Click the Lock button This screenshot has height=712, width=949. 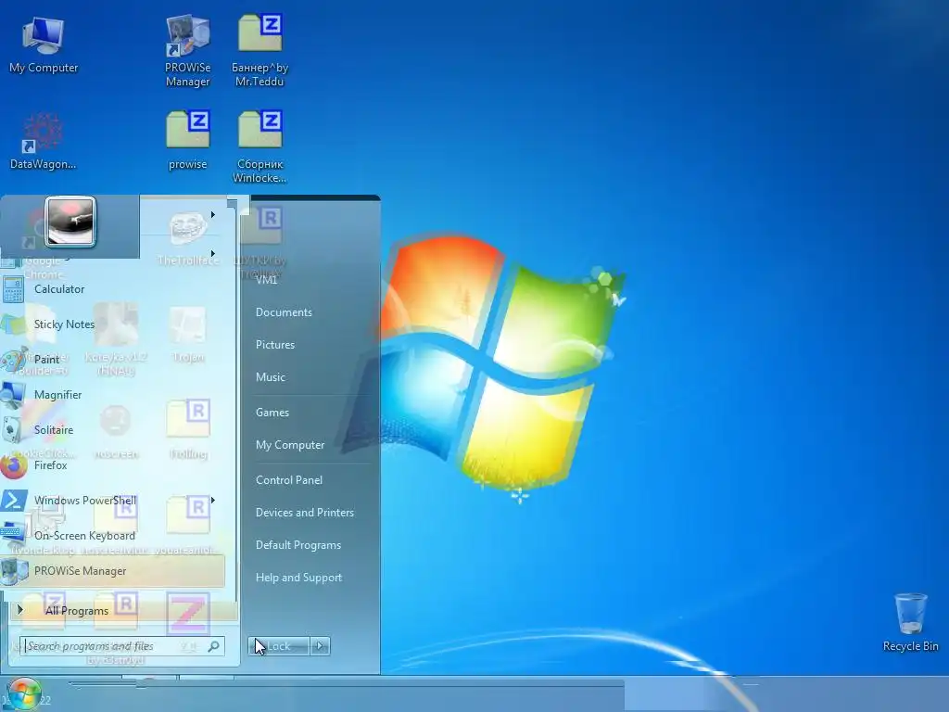tap(278, 646)
